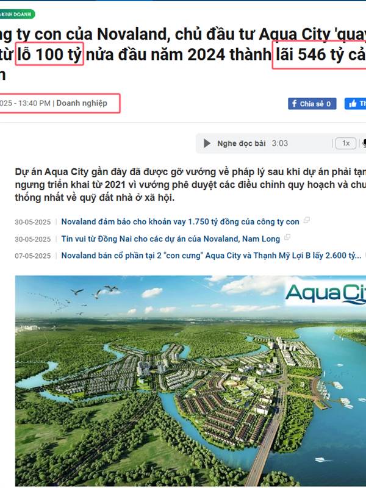Click the 30-05-2025 date of first related link
366x488 pixels.
(33, 222)
